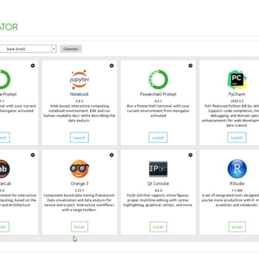Launch Powershell Prompt

[x=158, y=137]
